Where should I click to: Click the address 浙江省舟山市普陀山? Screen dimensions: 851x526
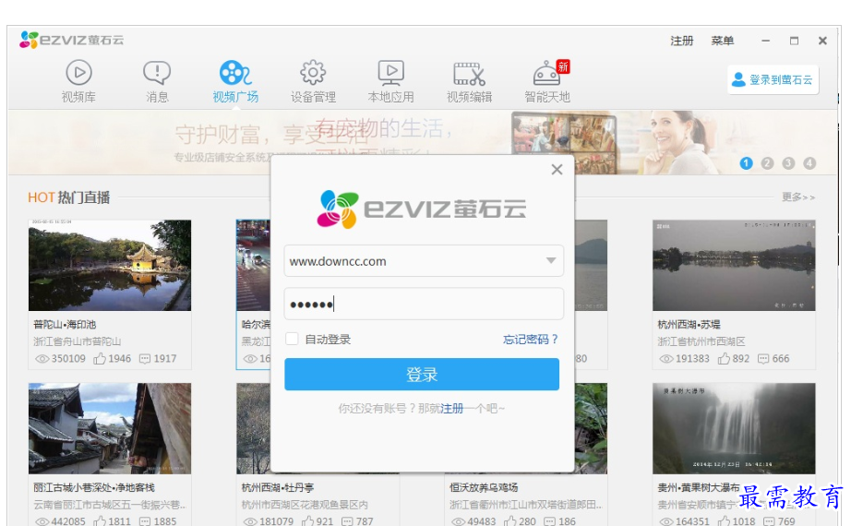(77, 341)
